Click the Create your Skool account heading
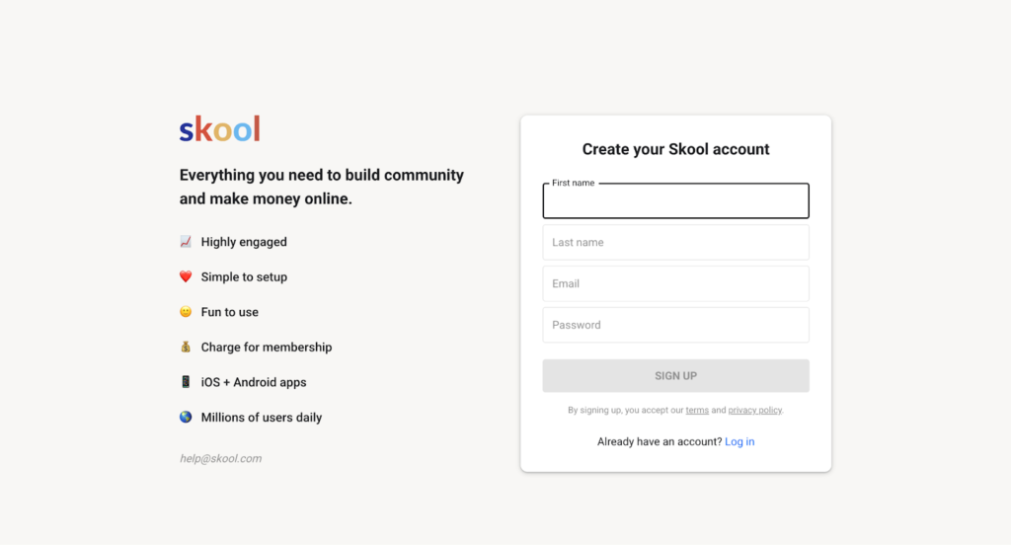The width and height of the screenshot is (1011, 545). (675, 149)
